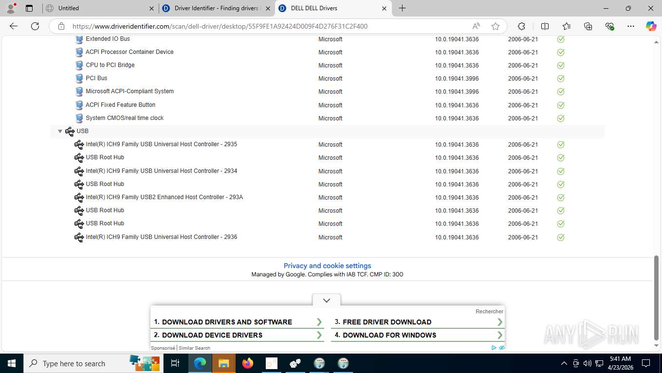The image size is (662, 373).
Task: Open ad link Download Device Drivers
Action: (238, 335)
